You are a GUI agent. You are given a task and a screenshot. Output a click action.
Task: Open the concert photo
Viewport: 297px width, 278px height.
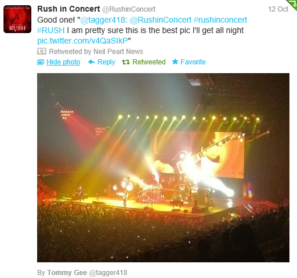pyautogui.click(x=163, y=168)
